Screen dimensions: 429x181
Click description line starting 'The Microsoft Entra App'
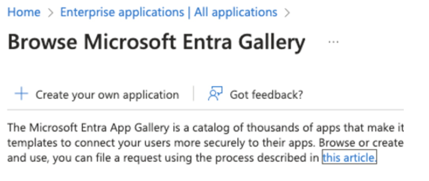tap(205, 128)
